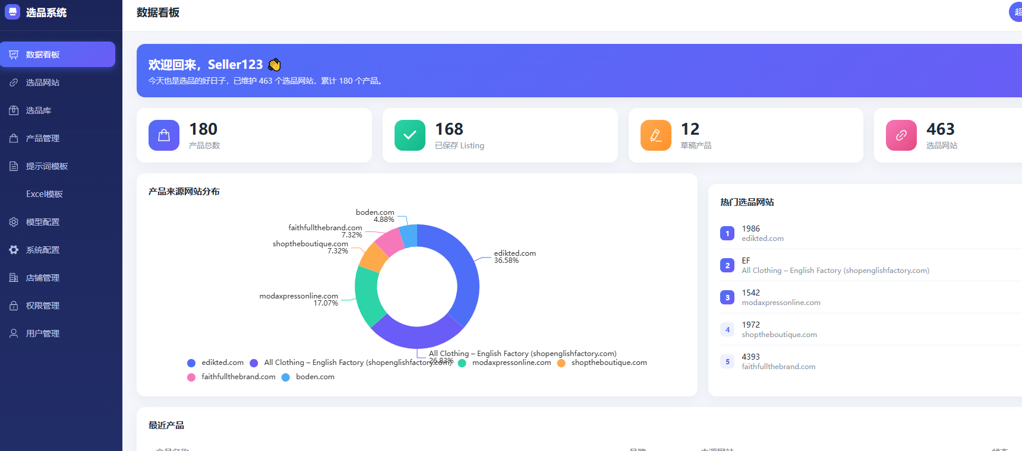Click the lock icon beside 权限管理
Viewport: 1022px width, 451px height.
pyautogui.click(x=14, y=306)
